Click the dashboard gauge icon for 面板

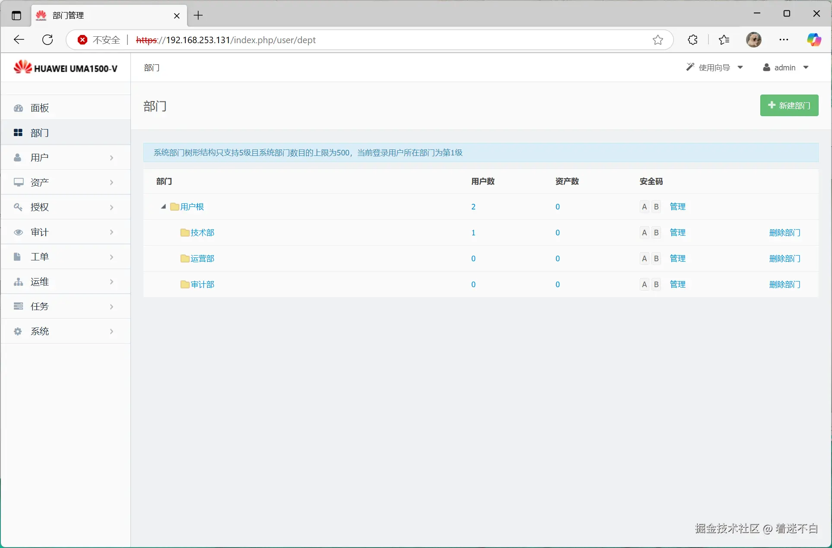18,108
